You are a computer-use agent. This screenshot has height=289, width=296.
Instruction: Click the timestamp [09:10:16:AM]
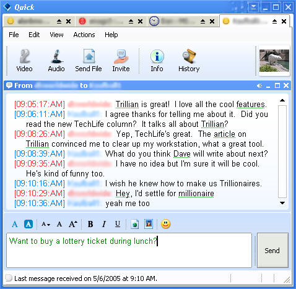click(40, 183)
